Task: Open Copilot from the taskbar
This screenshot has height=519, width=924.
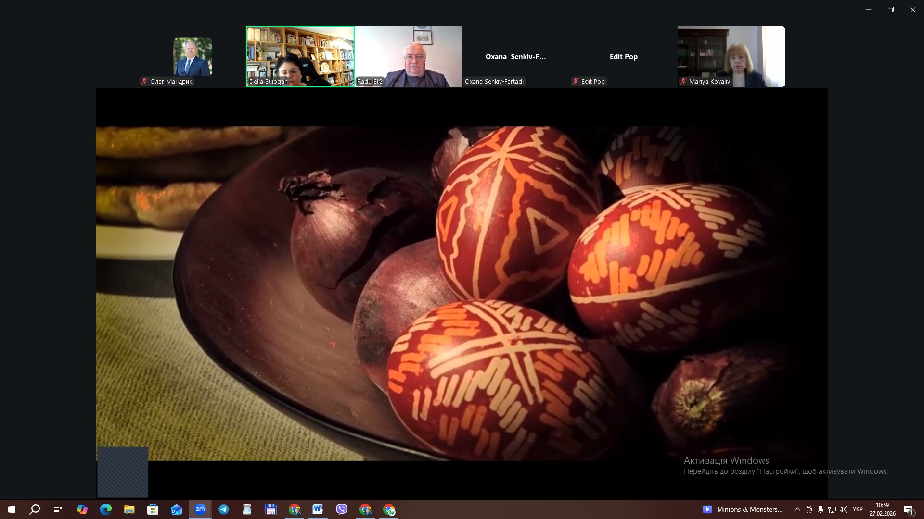Action: 82,509
